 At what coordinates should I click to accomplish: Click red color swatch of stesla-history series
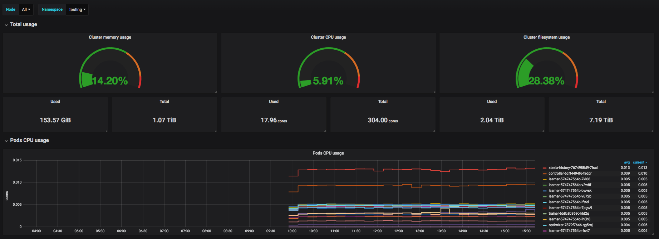click(x=545, y=168)
